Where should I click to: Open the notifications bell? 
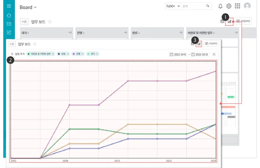tap(220, 6)
